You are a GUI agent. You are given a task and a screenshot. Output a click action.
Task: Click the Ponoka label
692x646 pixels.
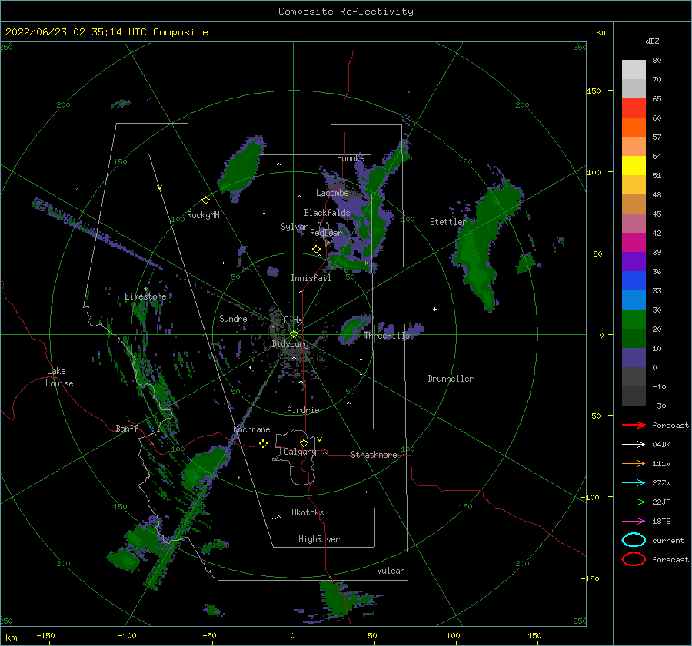[351, 158]
